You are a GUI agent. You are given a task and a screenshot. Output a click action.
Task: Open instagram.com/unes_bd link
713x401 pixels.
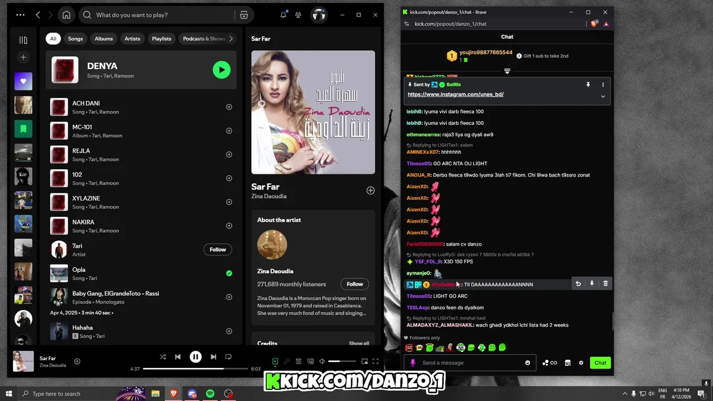[456, 94]
